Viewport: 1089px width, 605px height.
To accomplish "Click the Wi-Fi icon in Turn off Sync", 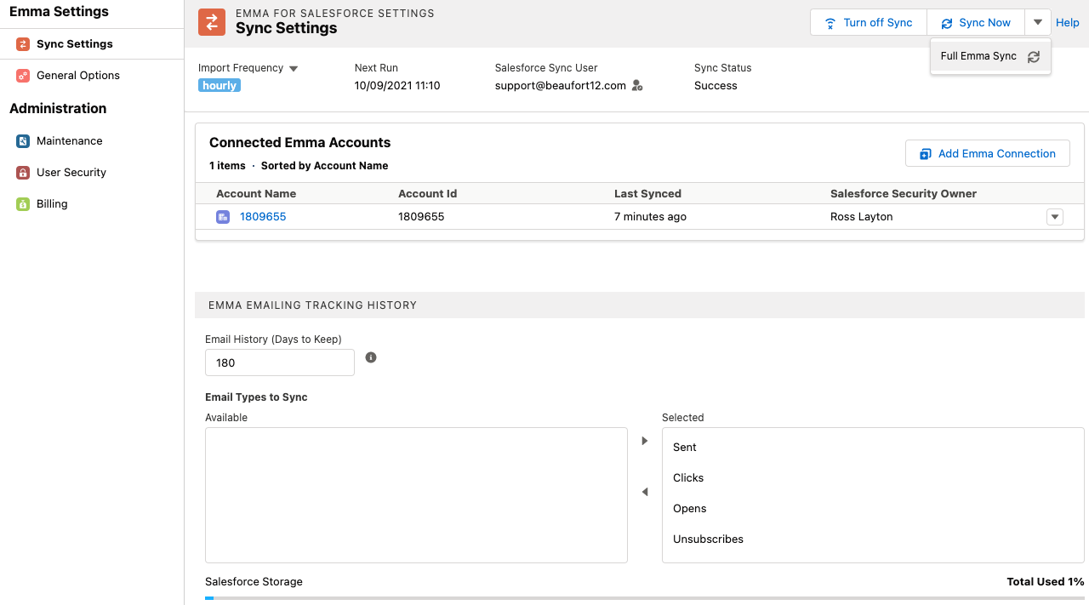I will [x=830, y=23].
